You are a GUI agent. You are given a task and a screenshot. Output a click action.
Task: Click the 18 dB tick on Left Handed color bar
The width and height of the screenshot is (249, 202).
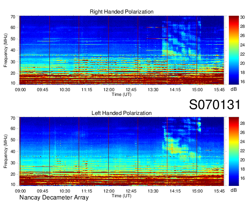[242, 169]
